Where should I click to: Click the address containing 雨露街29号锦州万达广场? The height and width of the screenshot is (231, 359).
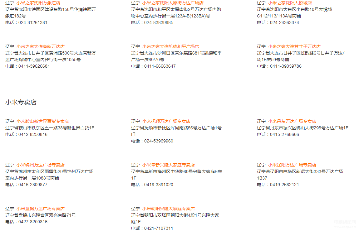49,175
